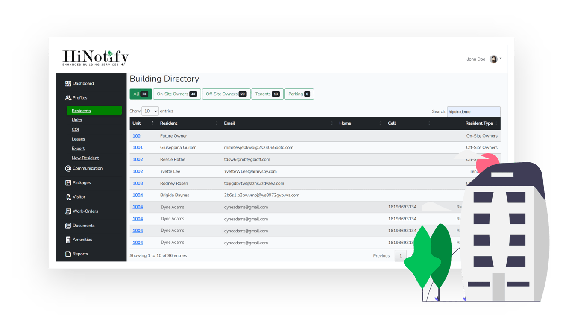Image resolution: width=563 pixels, height=328 pixels.
Task: Open unit 1002 link for Ressie Rothe
Action: point(138,160)
